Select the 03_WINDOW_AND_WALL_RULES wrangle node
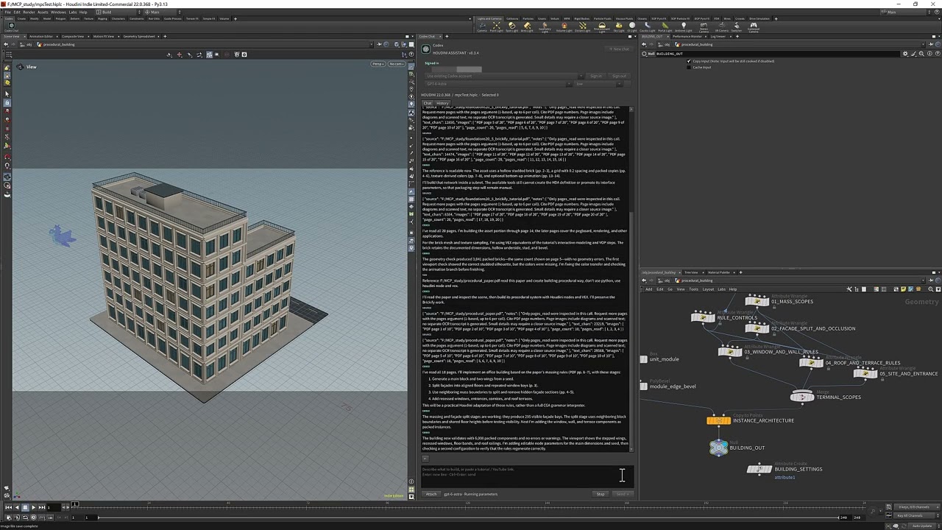 pos(730,352)
